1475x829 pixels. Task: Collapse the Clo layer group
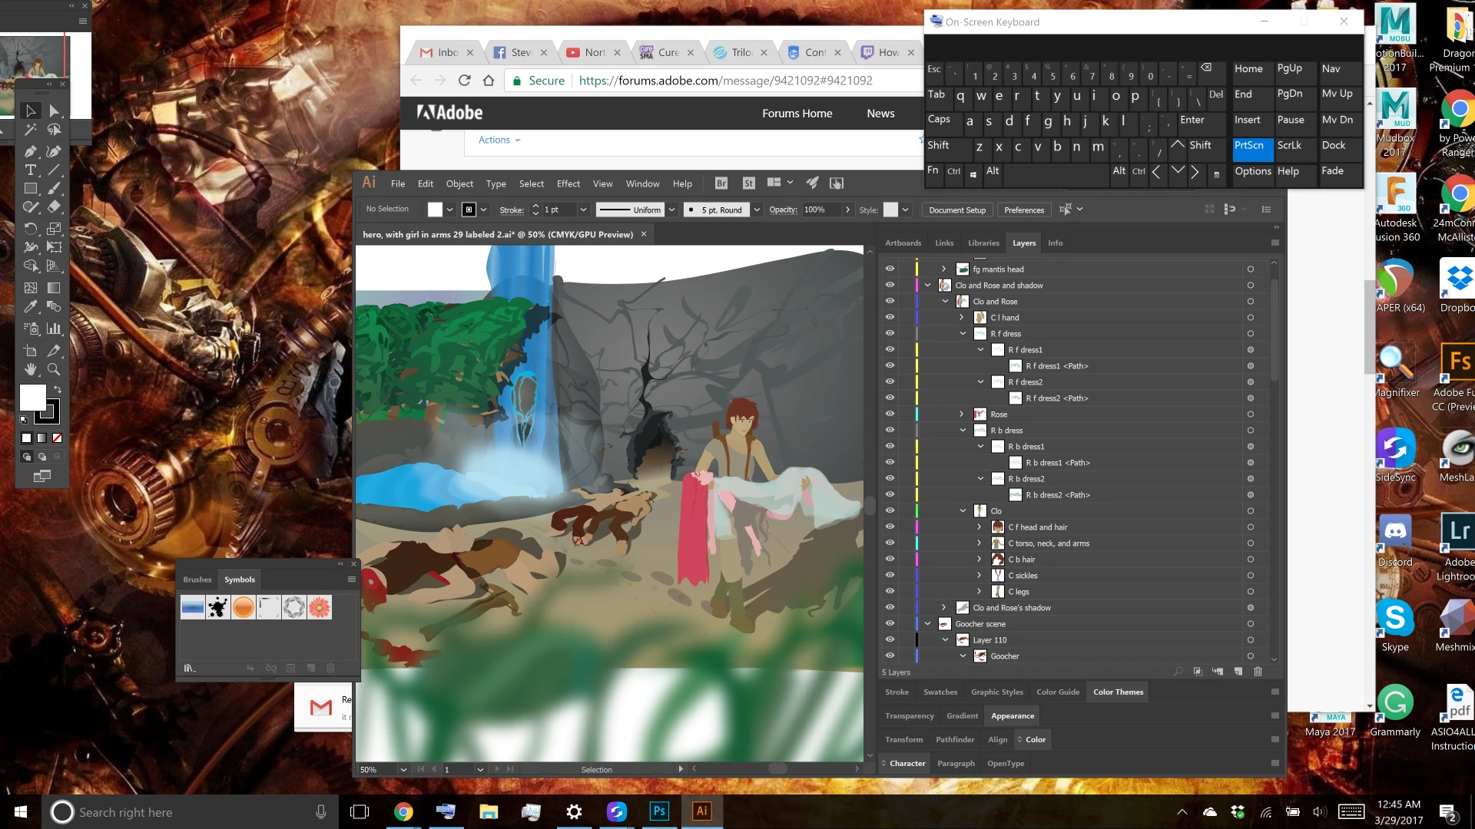click(x=963, y=510)
